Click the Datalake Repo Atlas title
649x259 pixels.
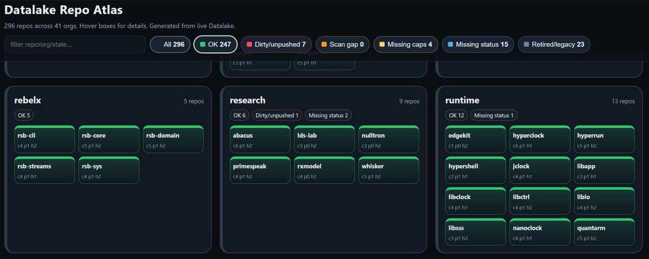[63, 10]
